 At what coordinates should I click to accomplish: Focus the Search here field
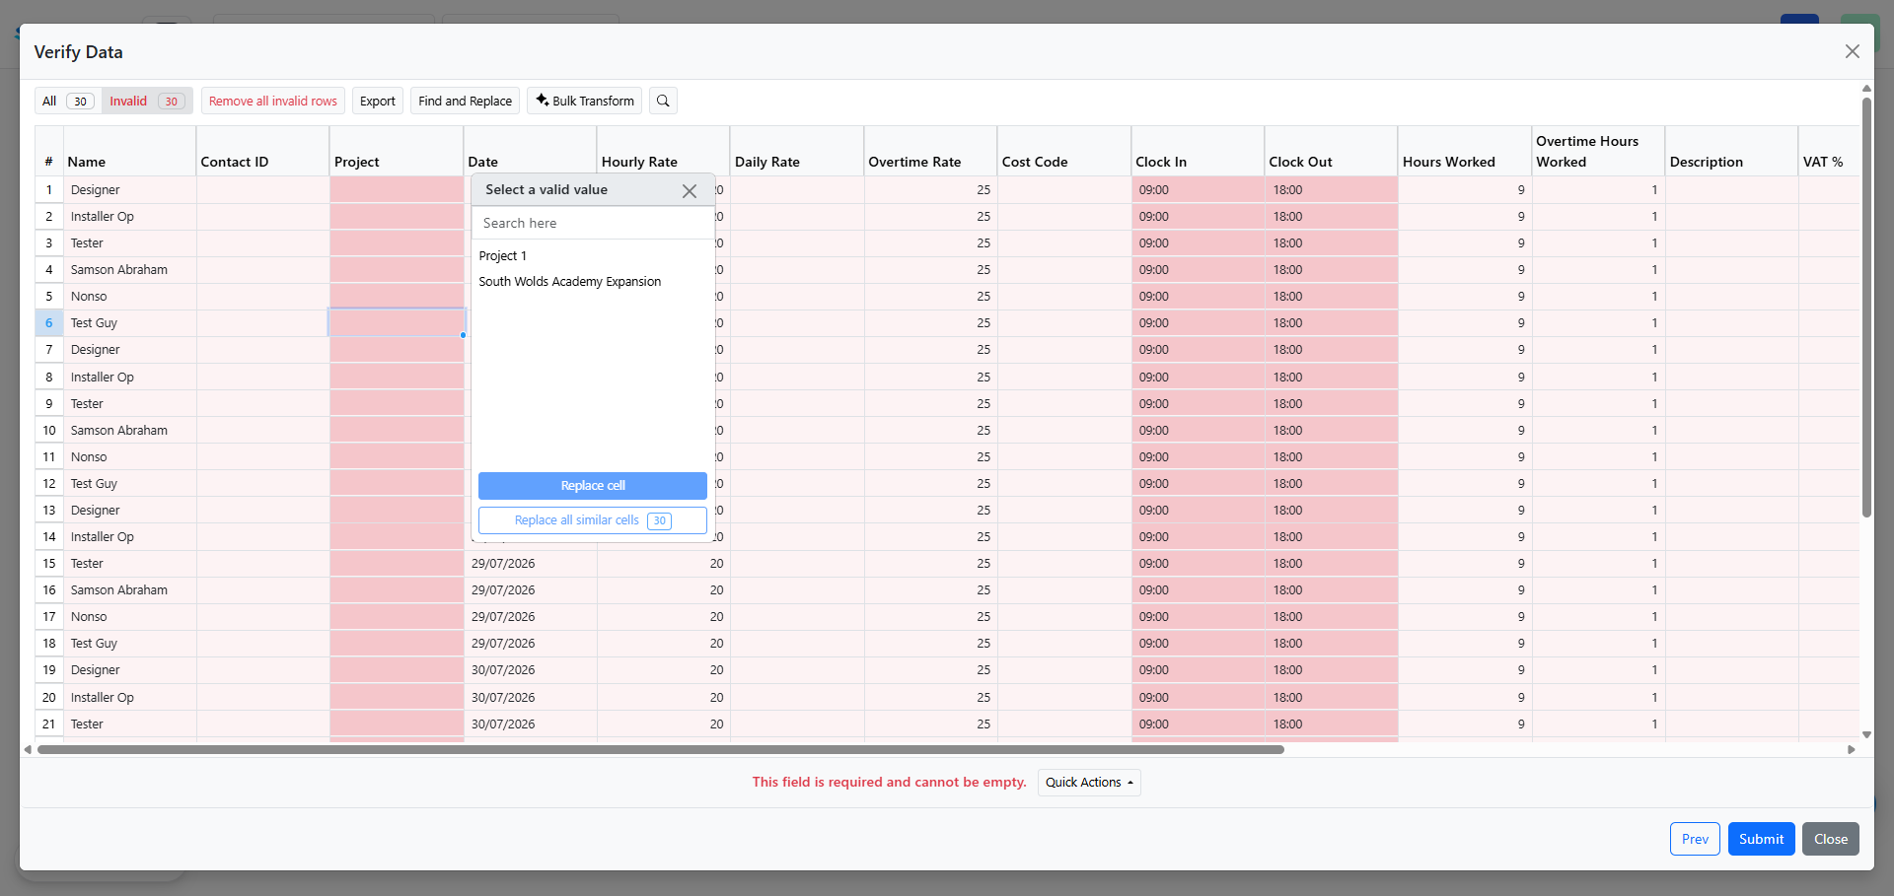point(593,223)
